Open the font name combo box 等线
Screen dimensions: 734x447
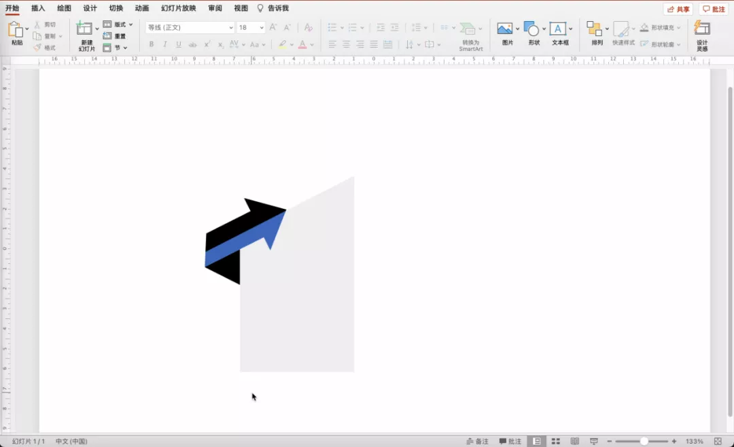[190, 28]
